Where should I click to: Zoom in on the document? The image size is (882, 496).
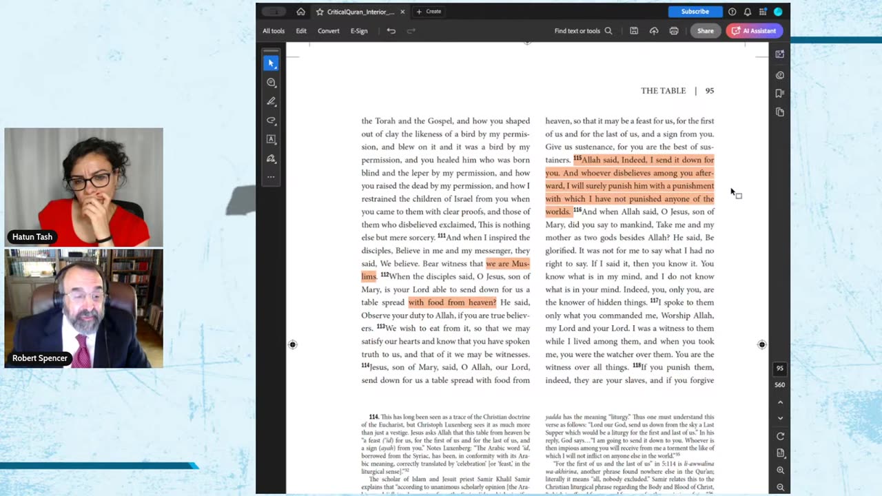tap(780, 471)
